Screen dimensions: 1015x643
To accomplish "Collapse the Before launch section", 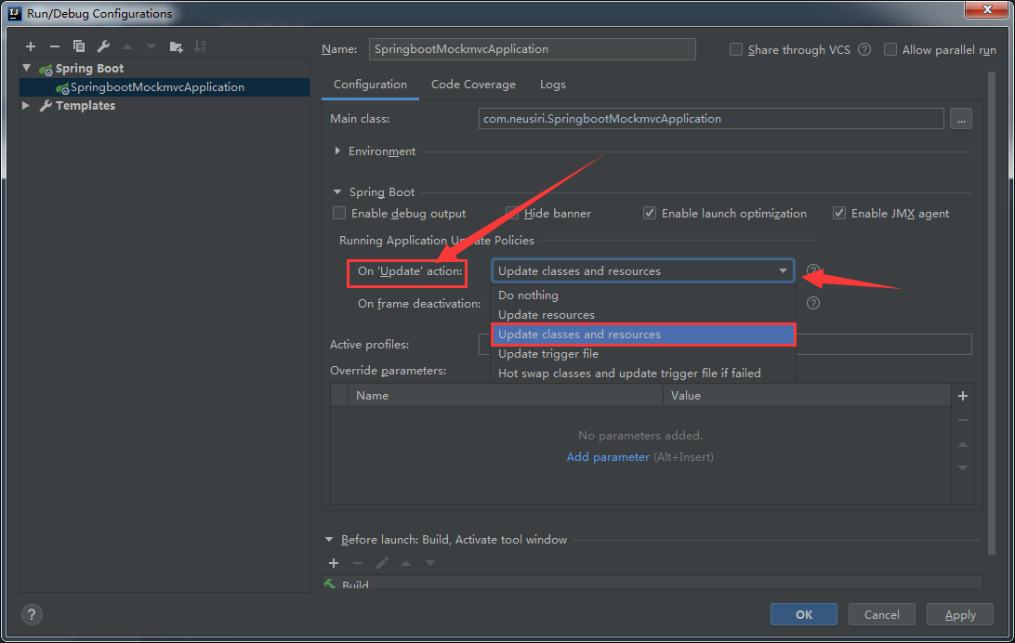I will (x=329, y=540).
